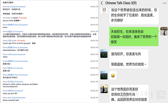Click sender name LIAO,Ying
The width and height of the screenshot is (168, 103).
point(12,54)
